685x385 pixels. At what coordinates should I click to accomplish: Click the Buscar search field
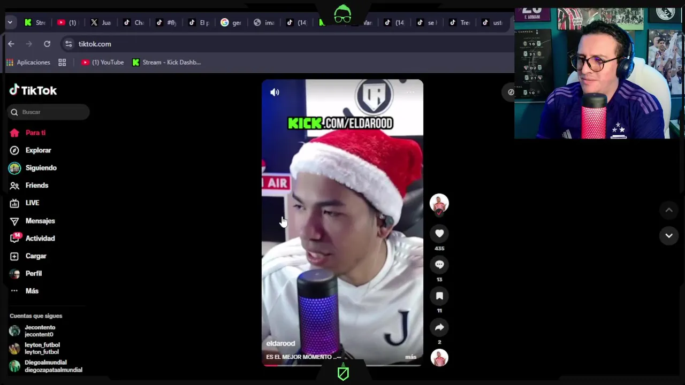click(49, 112)
